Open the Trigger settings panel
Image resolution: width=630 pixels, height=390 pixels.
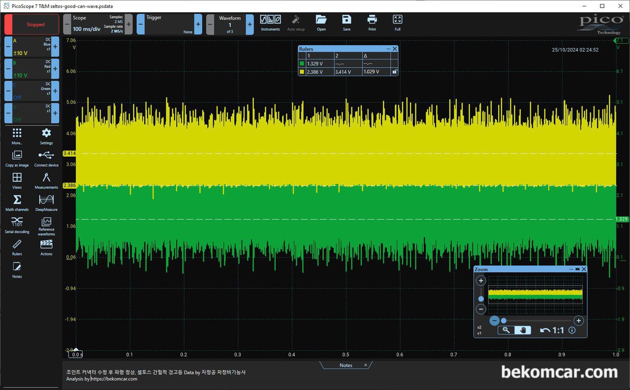(x=169, y=24)
